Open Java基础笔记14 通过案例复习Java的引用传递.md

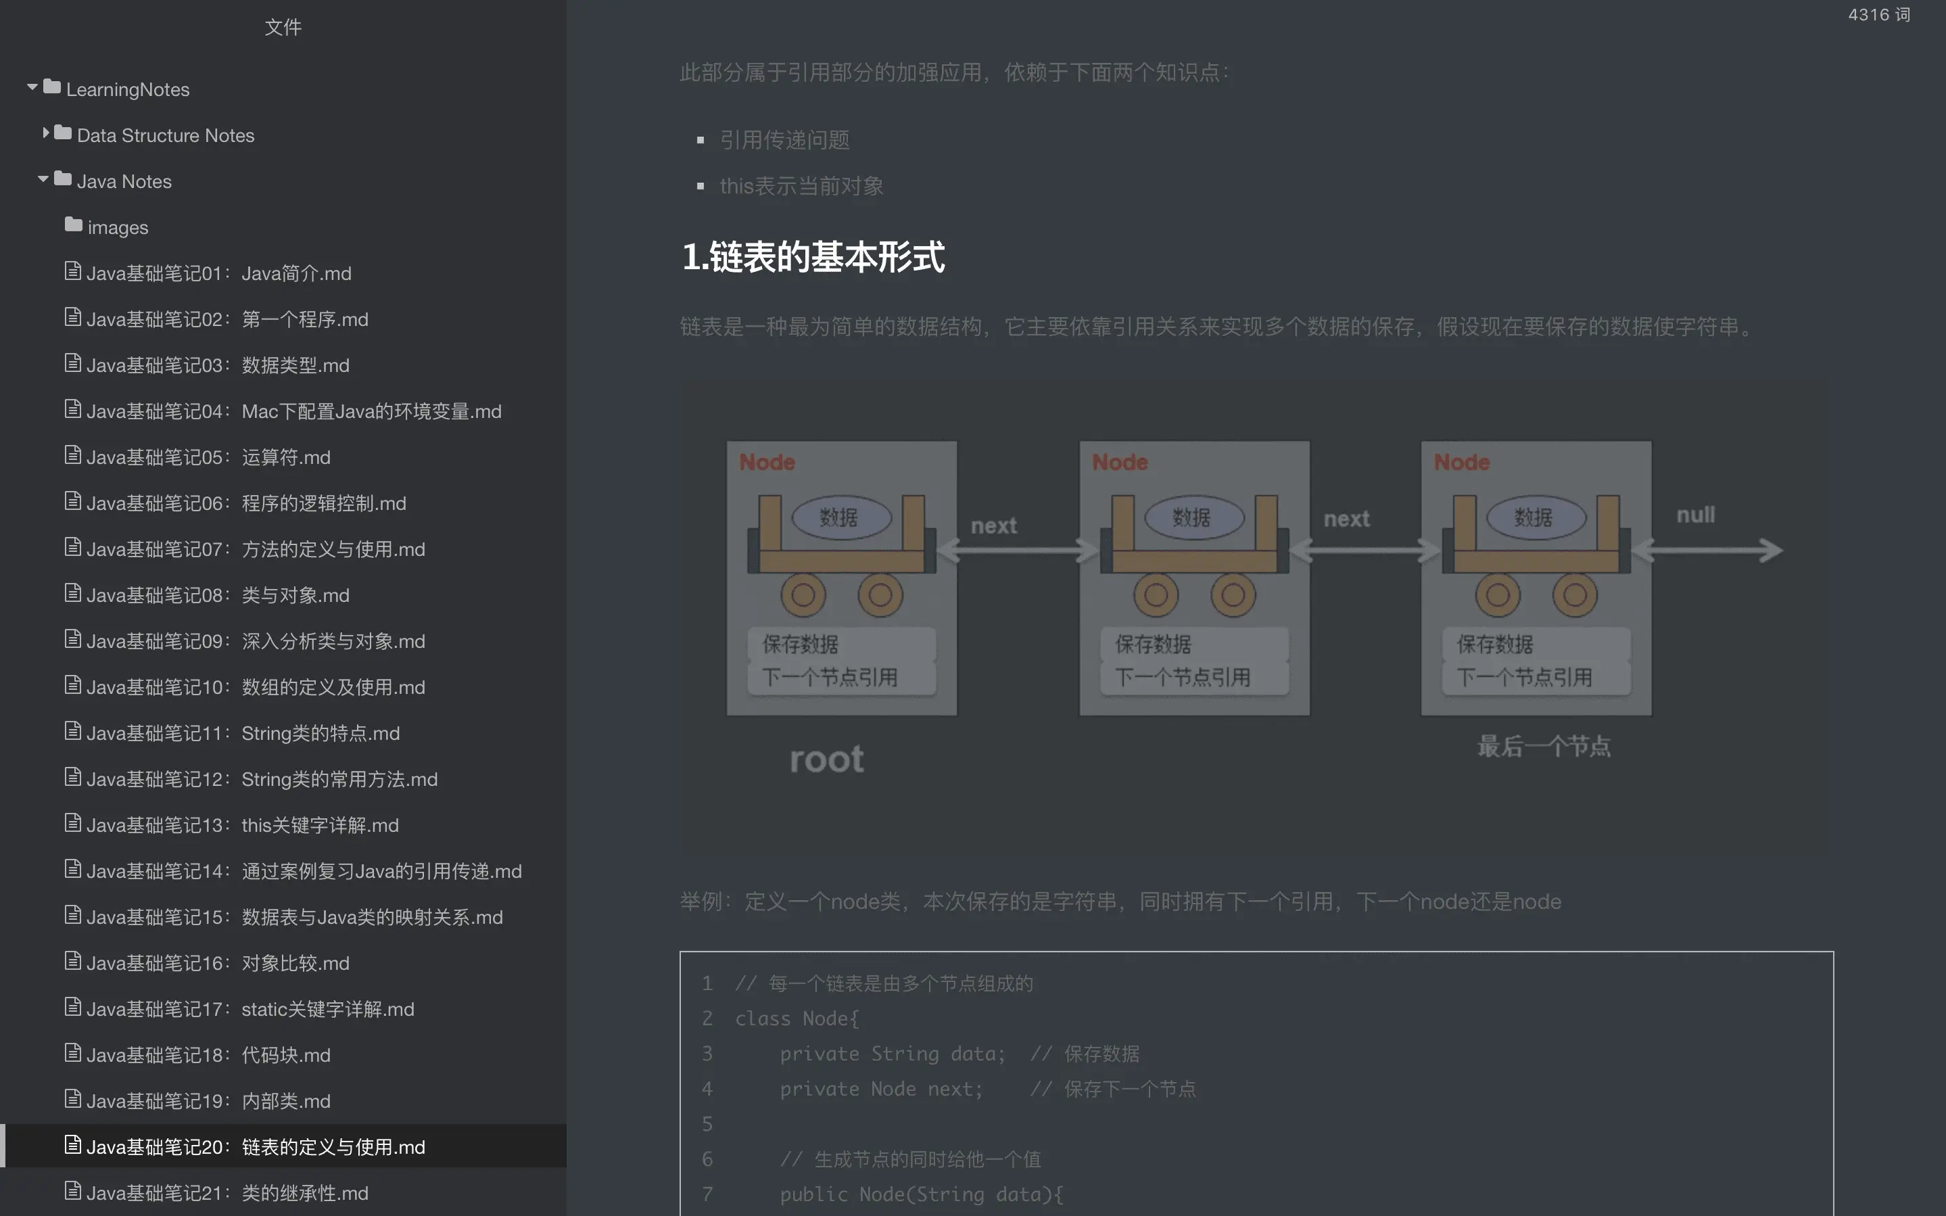303,871
